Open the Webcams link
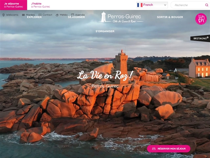This screenshot has width=210, height=158. point(12,15)
